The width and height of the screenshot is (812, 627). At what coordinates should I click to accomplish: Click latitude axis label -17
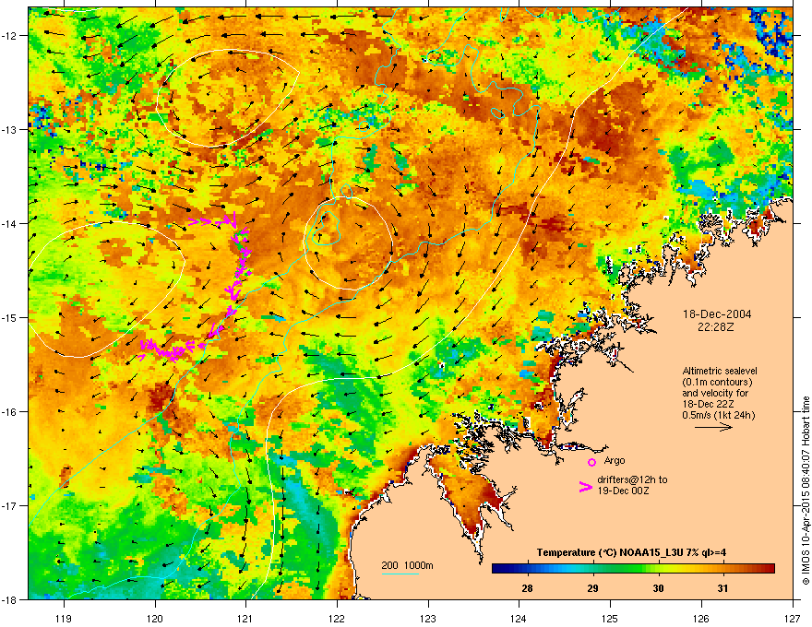click(x=10, y=505)
